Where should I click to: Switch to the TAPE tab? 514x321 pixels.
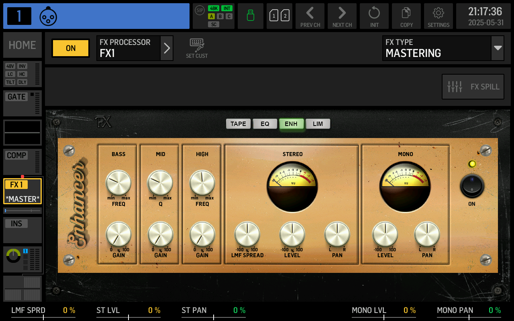[x=238, y=124]
